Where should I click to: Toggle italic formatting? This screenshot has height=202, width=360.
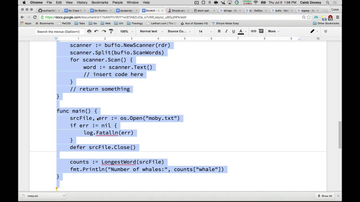pyautogui.click(x=226, y=31)
